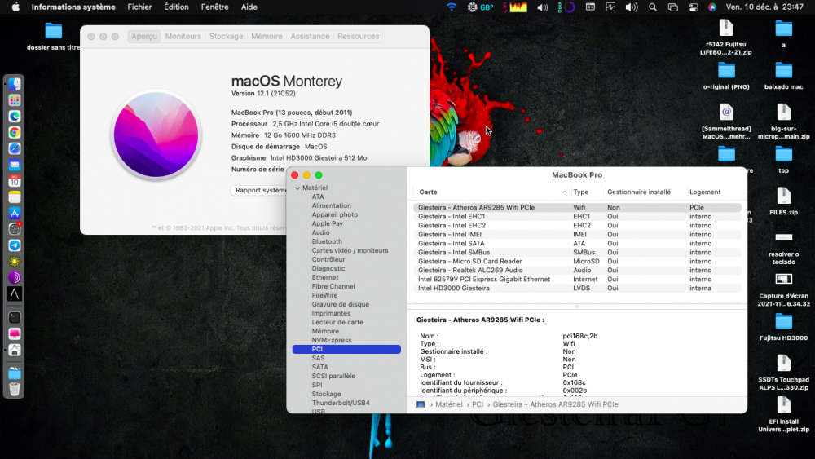Image resolution: width=815 pixels, height=459 pixels.
Task: Select Ethernet in the sidebar list
Action: pyautogui.click(x=325, y=277)
